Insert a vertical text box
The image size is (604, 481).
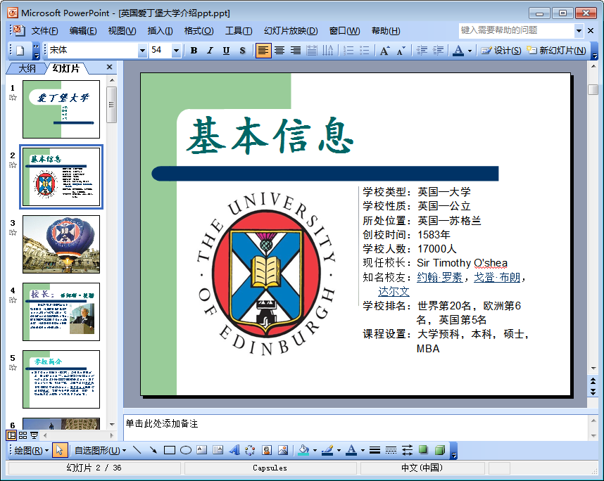pyautogui.click(x=218, y=450)
